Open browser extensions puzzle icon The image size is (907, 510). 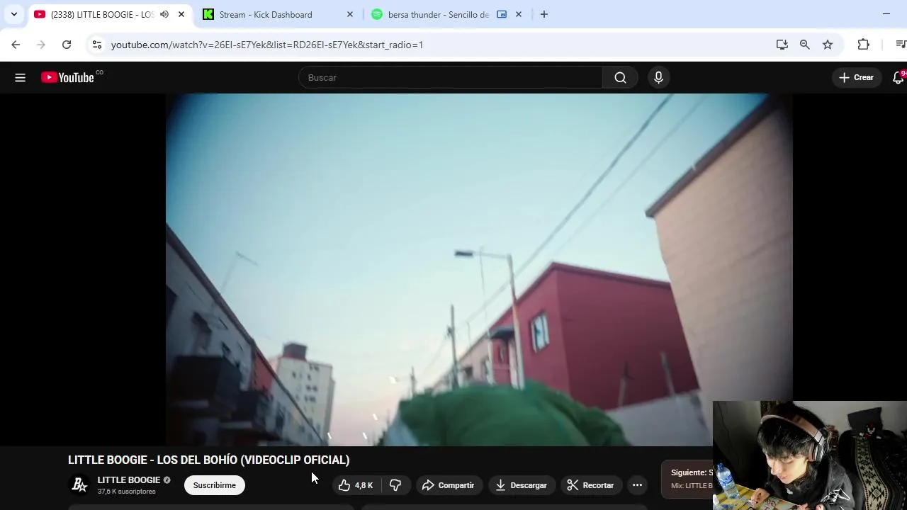point(863,45)
